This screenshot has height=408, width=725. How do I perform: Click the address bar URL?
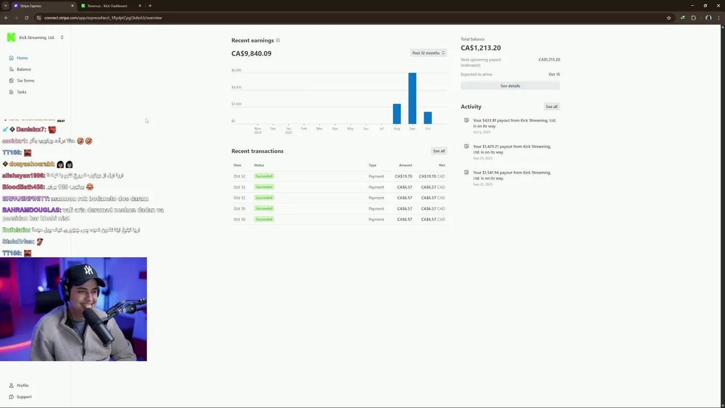pos(103,18)
